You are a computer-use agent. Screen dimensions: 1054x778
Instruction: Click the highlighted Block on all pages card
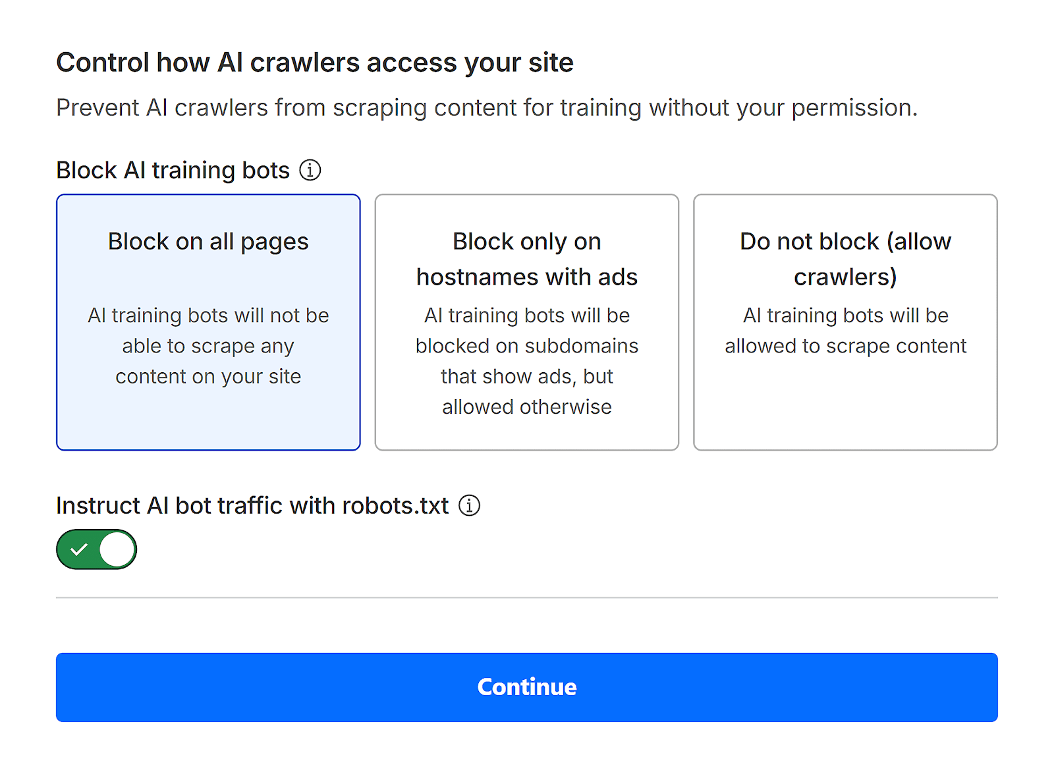click(208, 321)
